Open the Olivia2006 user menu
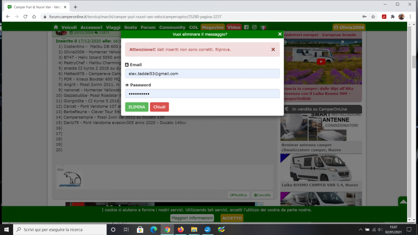This screenshot has height=235, width=418. [x=349, y=27]
